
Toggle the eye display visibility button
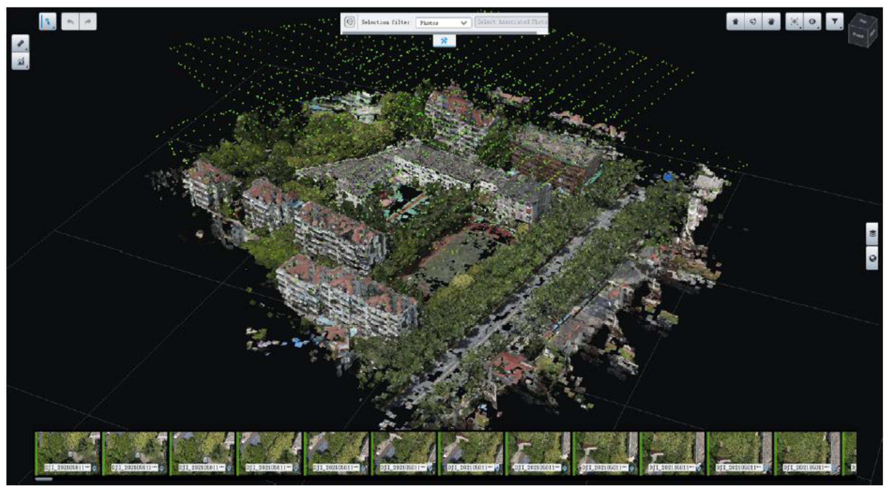click(x=812, y=22)
